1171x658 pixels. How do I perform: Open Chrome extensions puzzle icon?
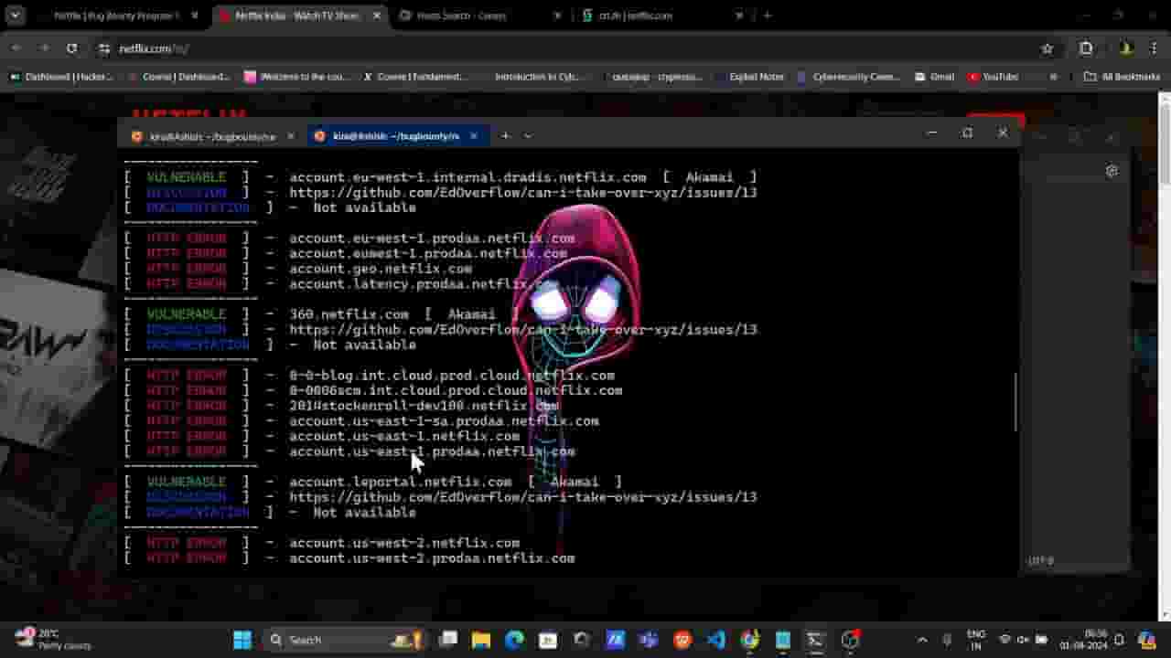coord(1086,48)
